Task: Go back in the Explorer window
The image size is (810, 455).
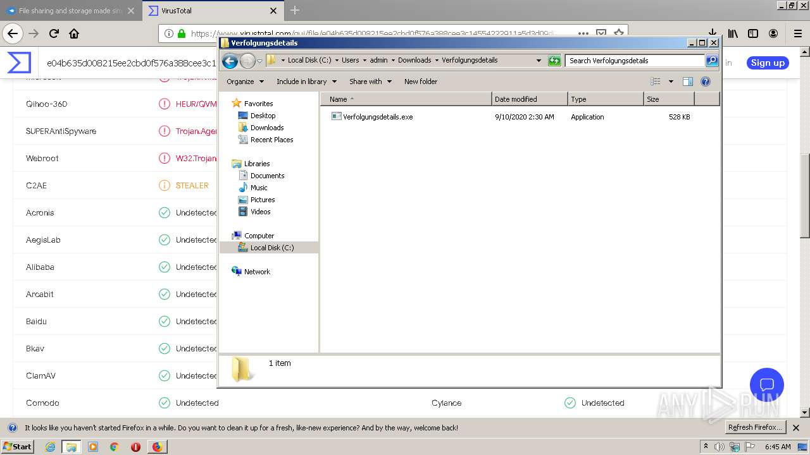Action: (230, 61)
